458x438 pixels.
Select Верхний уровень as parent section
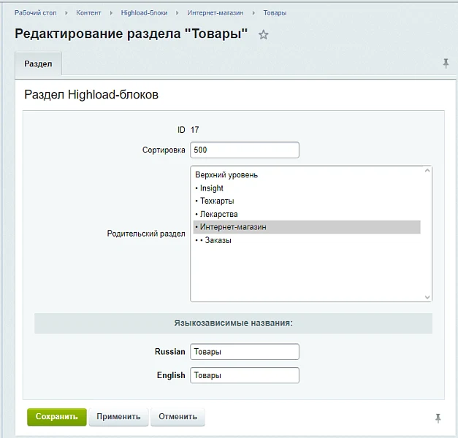pyautogui.click(x=307, y=175)
